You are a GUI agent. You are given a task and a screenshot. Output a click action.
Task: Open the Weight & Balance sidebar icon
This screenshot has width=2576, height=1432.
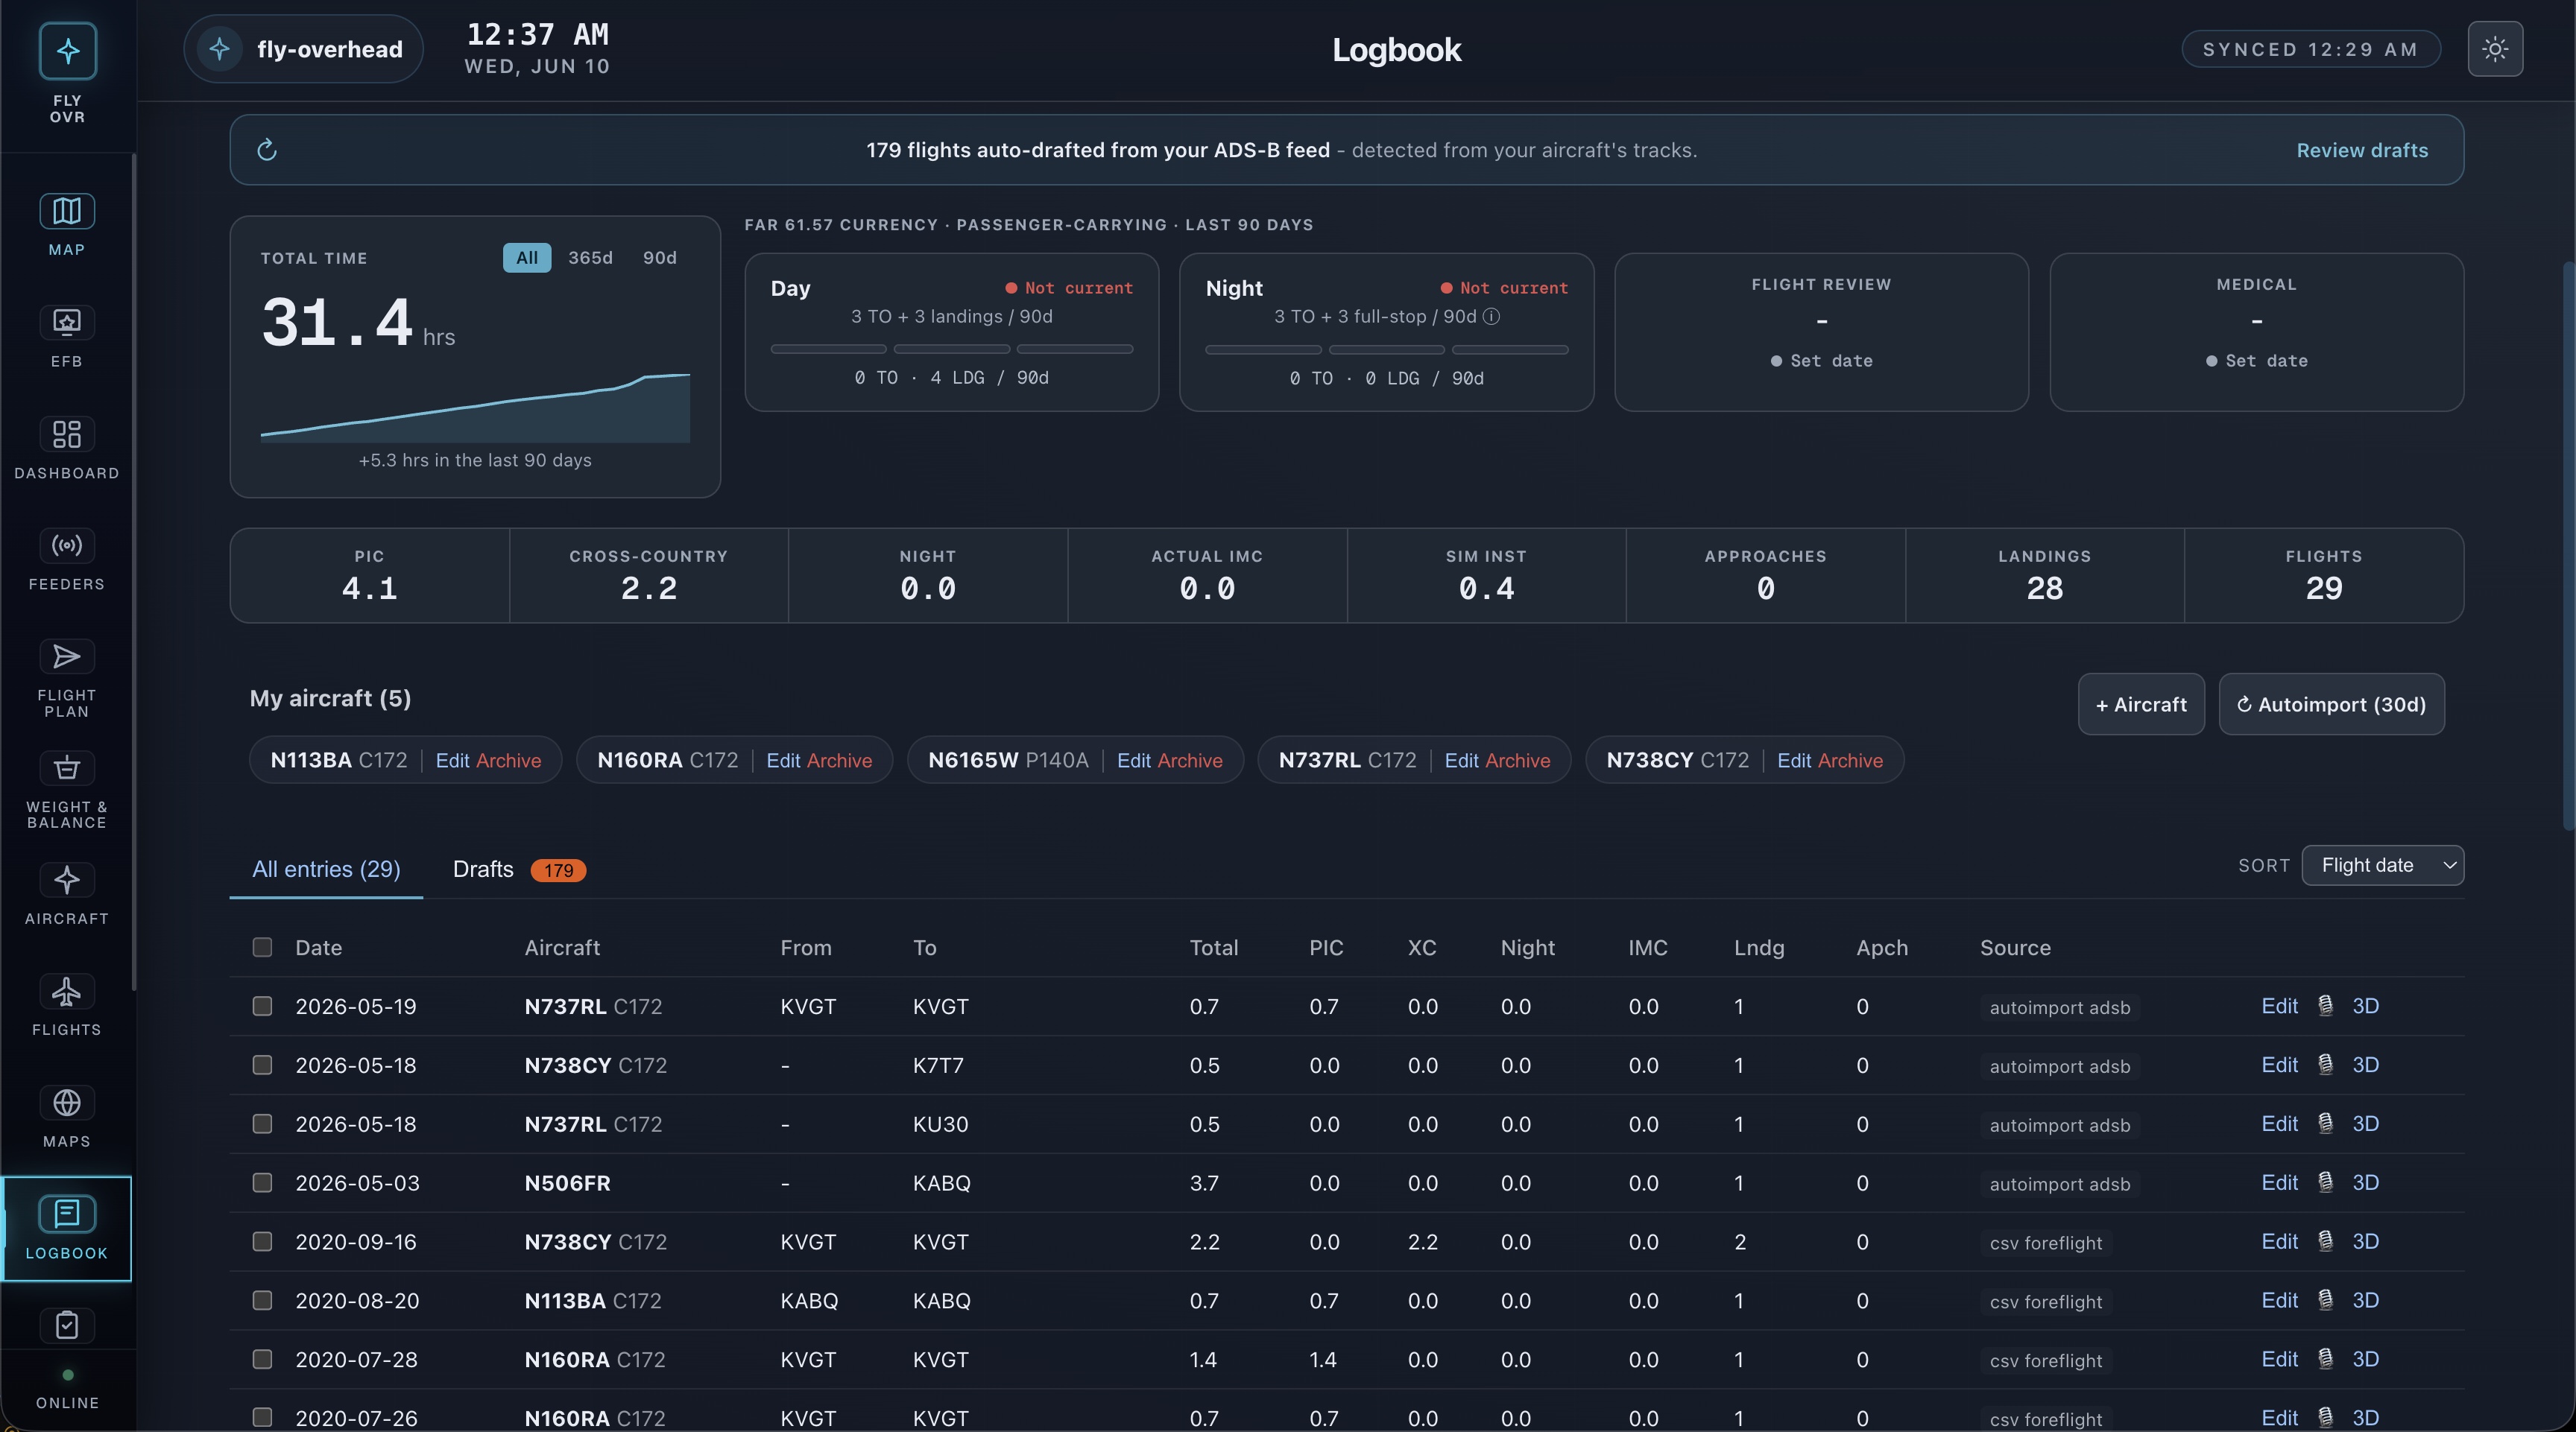pyautogui.click(x=67, y=767)
